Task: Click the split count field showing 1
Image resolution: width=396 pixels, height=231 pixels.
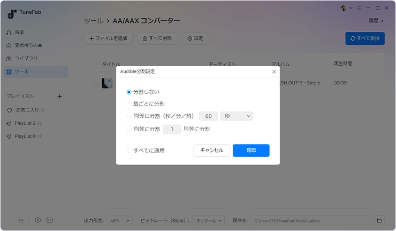Action: pos(172,129)
